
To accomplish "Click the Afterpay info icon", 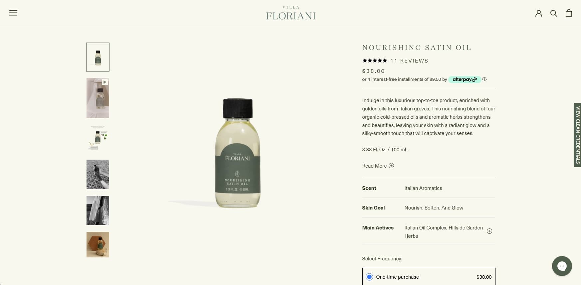I will pyautogui.click(x=484, y=79).
